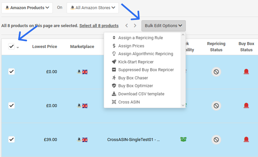Viewport: 258px width, 157px height.
Task: Click red Buy Box alarm in £39.00 row
Action: click(246, 139)
